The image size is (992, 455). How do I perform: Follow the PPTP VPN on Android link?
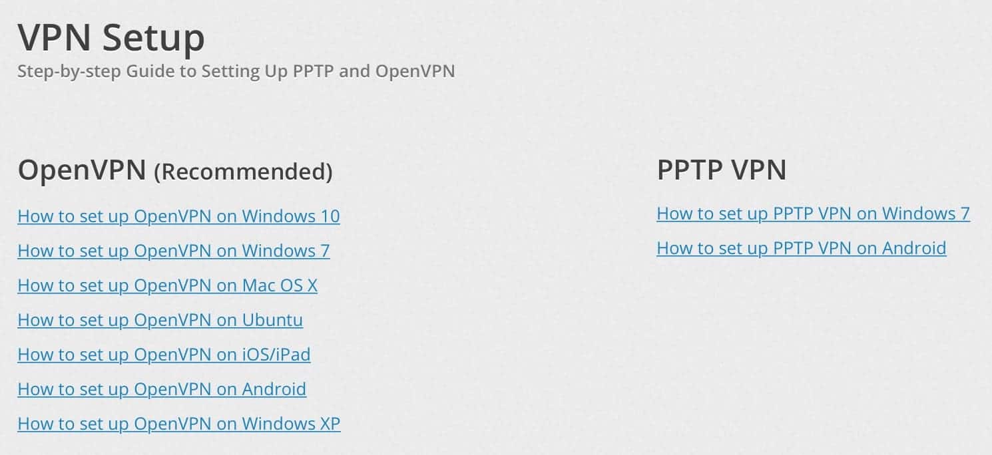tap(801, 248)
